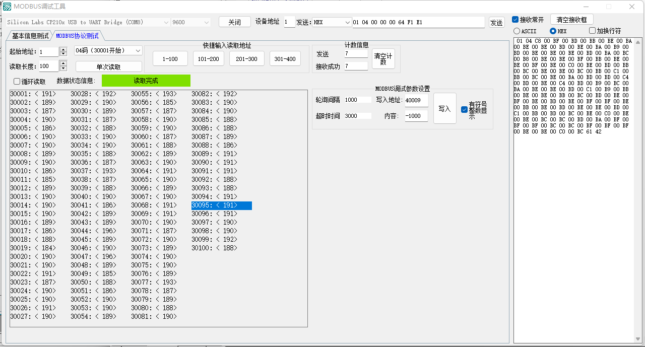This screenshot has height=347, width=645.
Task: Click the 设备地址 input field
Action: (289, 22)
